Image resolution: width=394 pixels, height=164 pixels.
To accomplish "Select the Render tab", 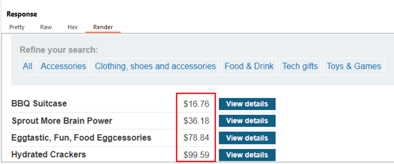I will (103, 27).
